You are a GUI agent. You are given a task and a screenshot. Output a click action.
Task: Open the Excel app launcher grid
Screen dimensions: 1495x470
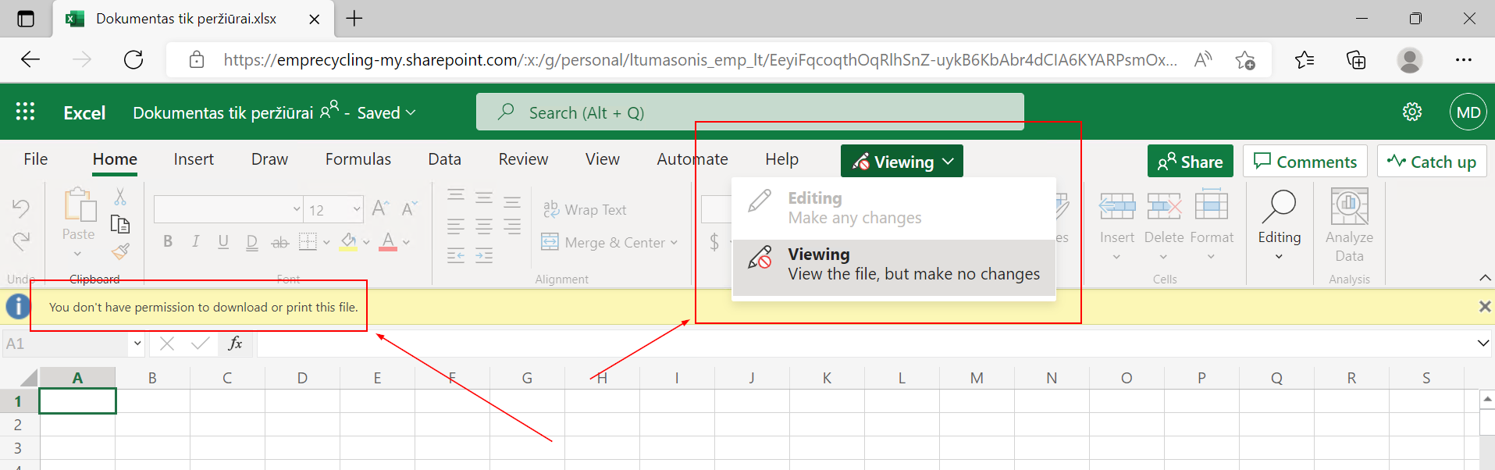click(x=25, y=112)
